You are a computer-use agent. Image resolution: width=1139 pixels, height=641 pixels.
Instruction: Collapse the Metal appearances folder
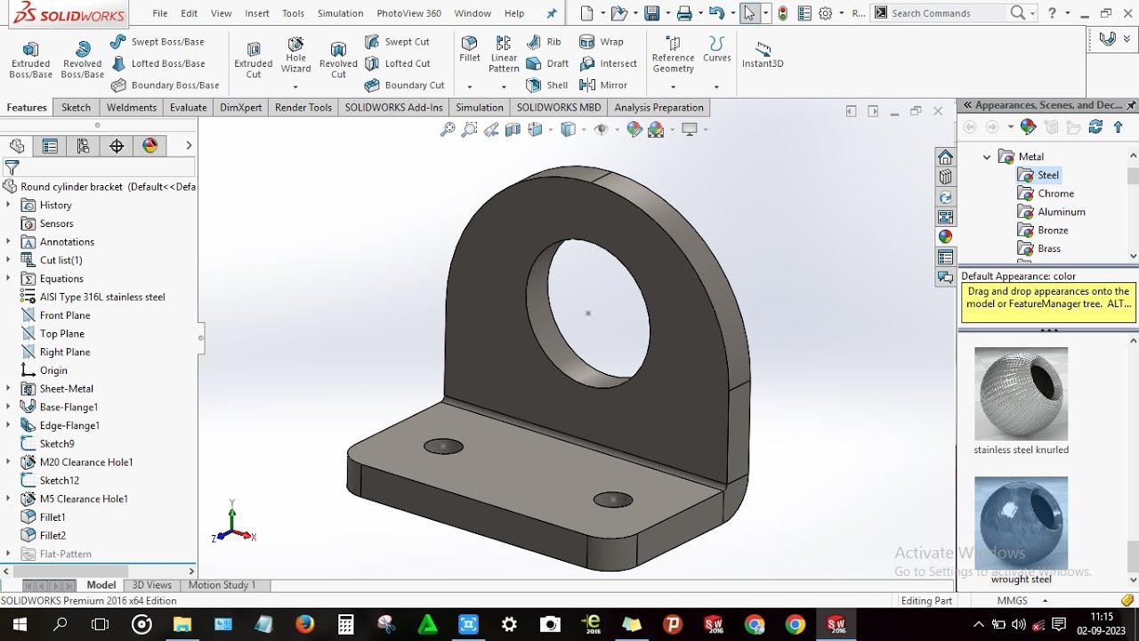(987, 157)
